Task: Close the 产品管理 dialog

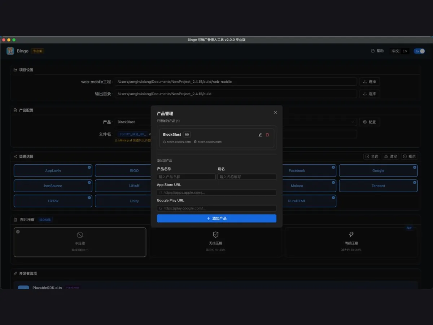Action: pyautogui.click(x=275, y=113)
